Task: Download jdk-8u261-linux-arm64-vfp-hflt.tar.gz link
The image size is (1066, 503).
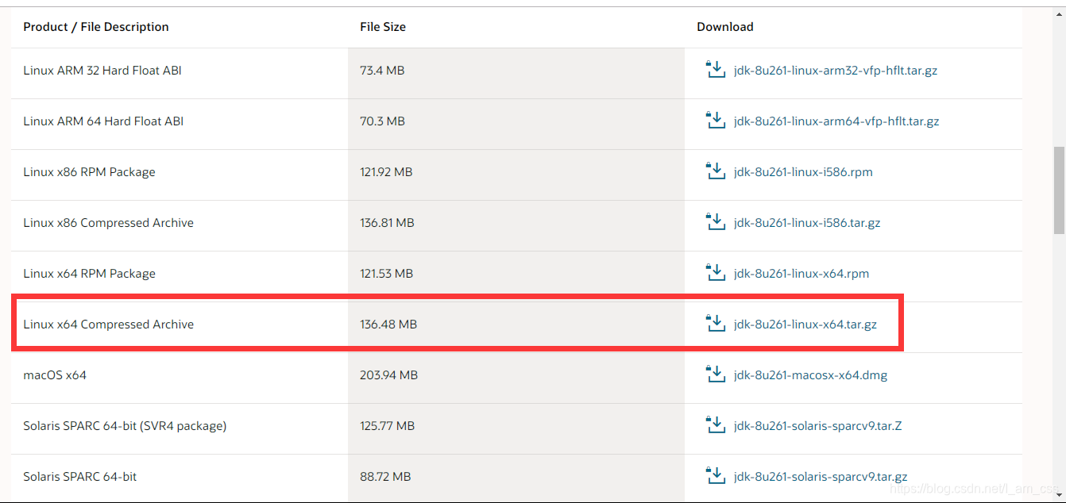Action: coord(836,121)
